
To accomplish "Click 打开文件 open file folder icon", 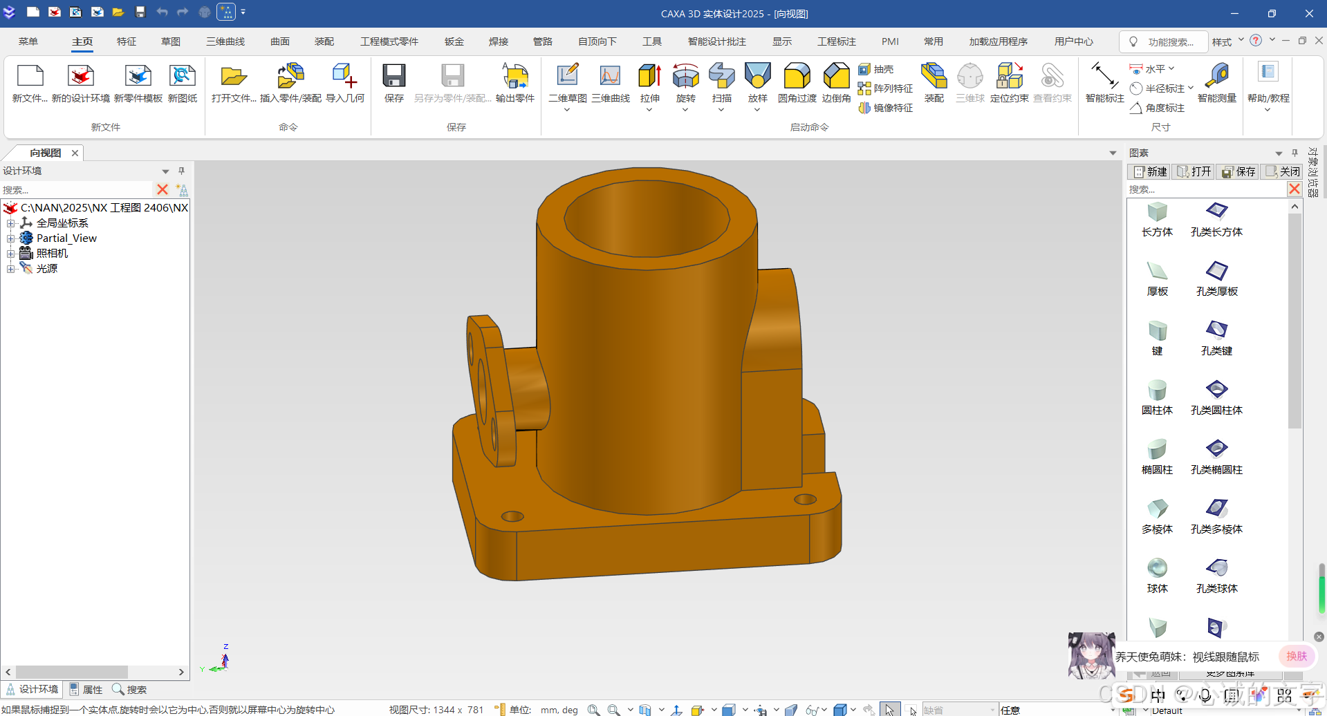I will (234, 76).
